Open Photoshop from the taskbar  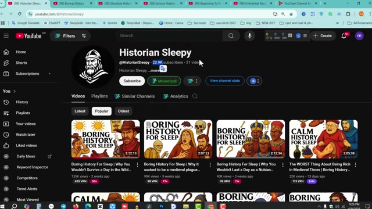[x=162, y=206]
